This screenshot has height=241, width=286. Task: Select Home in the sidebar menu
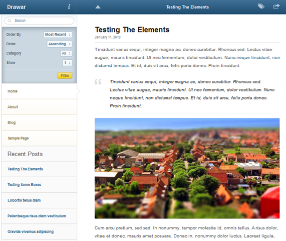[x=39, y=91]
